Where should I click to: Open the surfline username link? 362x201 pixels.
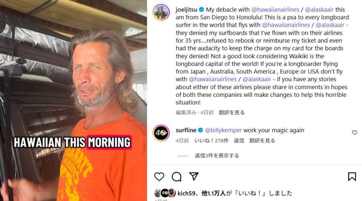pyautogui.click(x=186, y=130)
